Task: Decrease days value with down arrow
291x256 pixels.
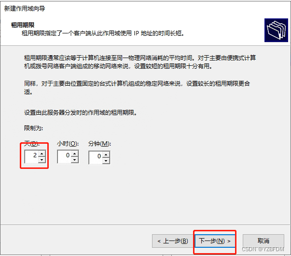Action: coord(42,160)
